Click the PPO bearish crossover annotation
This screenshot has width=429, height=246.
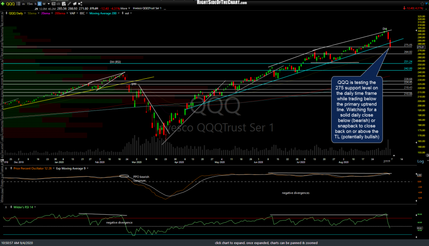tap(141, 178)
